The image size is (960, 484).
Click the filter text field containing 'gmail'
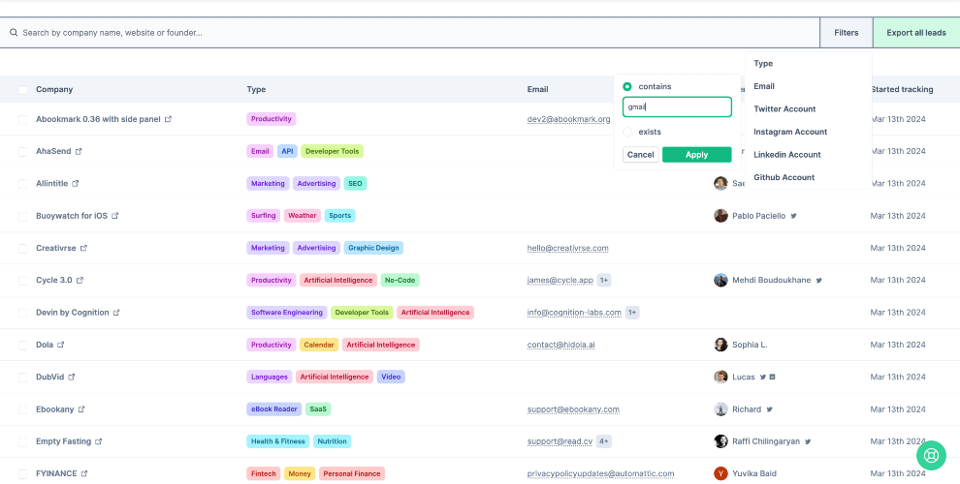(x=677, y=106)
